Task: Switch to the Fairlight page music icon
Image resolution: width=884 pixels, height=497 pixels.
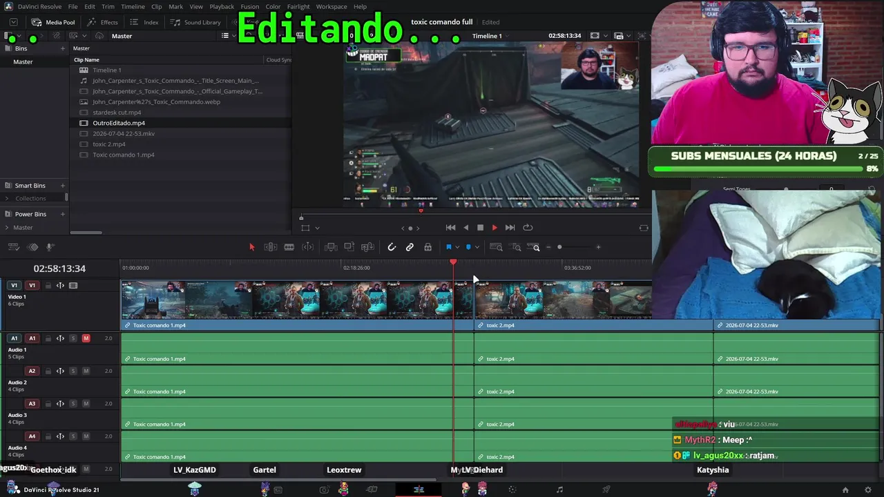Action: point(559,490)
